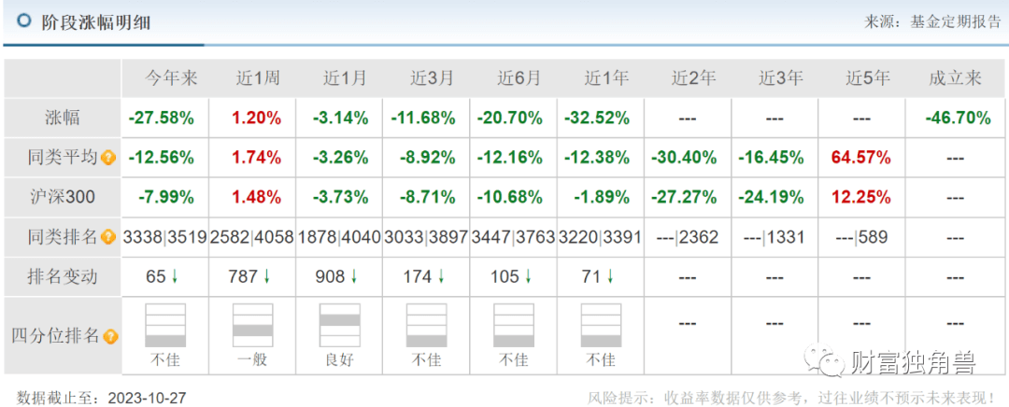The height and width of the screenshot is (407, 1009).
Task: Click the orange help icon beside 同类平均
Action: 108,158
